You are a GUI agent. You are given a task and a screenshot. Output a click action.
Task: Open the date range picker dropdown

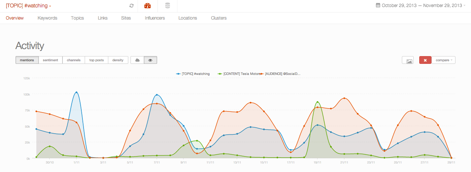pos(421,6)
